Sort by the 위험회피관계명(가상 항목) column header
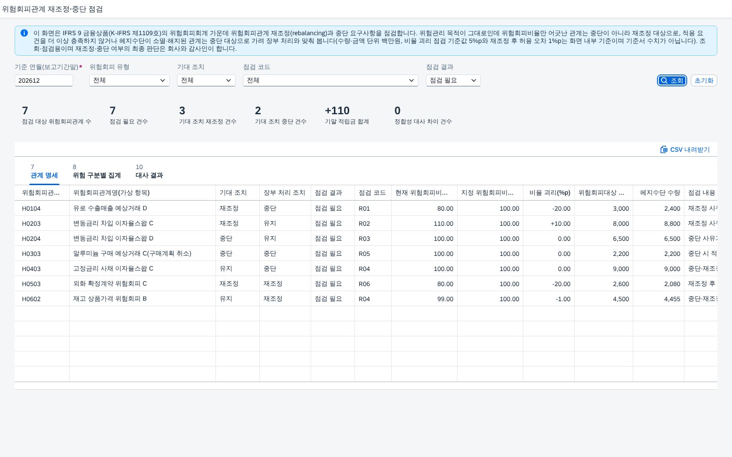This screenshot has height=457, width=732. click(142, 193)
